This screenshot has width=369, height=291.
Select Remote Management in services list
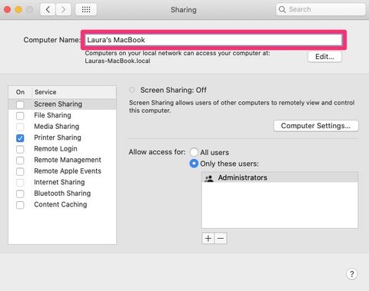click(62, 160)
